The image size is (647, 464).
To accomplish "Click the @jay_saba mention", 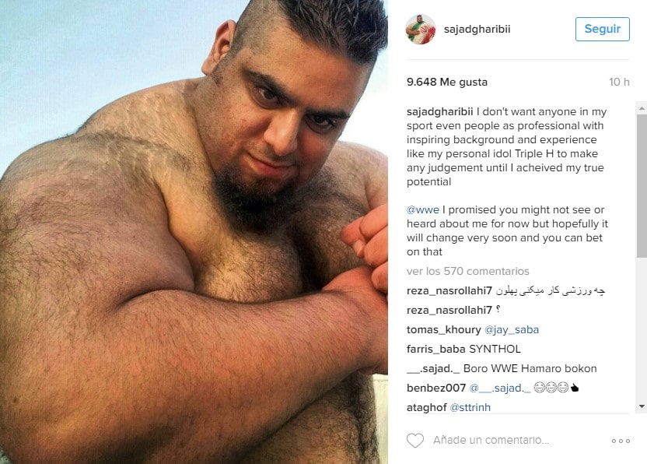I will (x=512, y=330).
